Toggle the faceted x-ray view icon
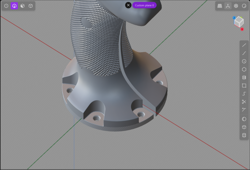The width and height of the screenshot is (250, 170). tap(236, 6)
